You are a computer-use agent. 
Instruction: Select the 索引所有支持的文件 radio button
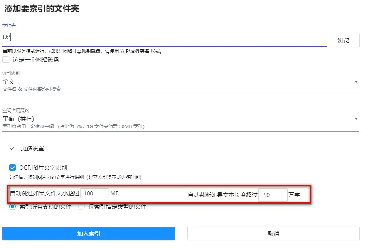(x=12, y=206)
